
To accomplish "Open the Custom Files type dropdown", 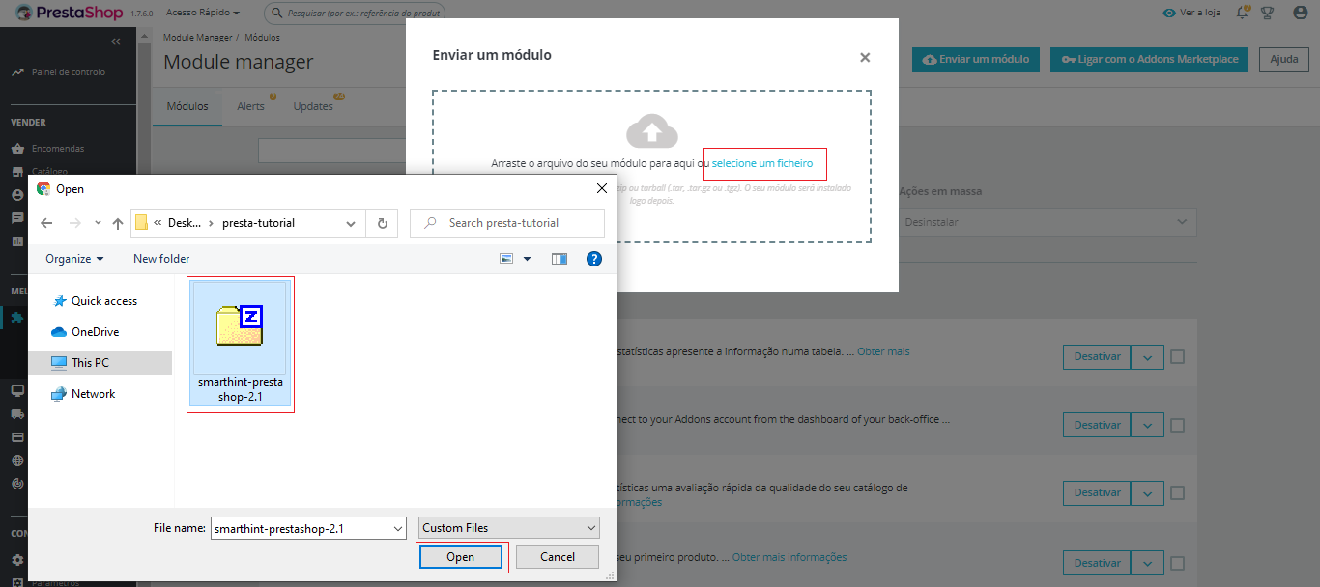I will (509, 528).
